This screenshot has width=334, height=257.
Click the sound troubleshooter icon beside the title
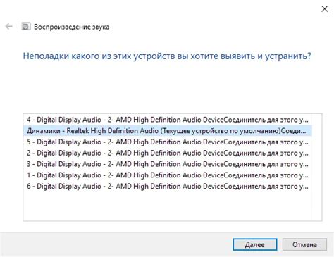pyautogui.click(x=26, y=26)
